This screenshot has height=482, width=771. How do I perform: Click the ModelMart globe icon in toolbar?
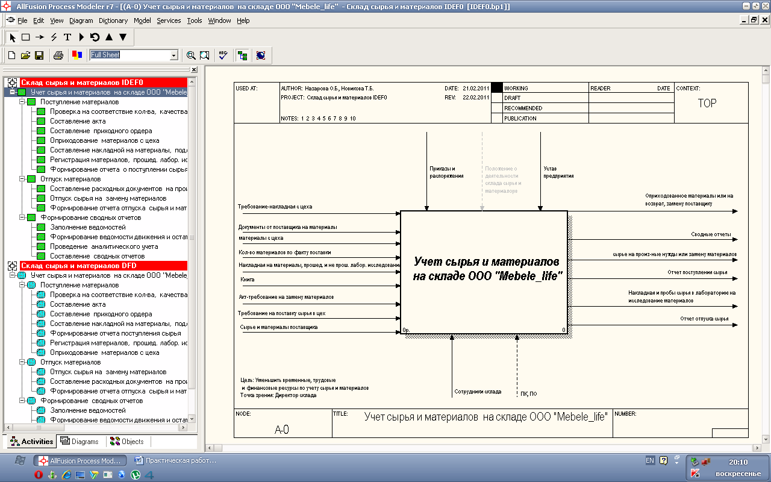261,55
